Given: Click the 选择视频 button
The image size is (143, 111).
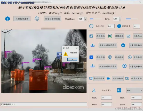Looking at the screenshot, I should point(100,57).
